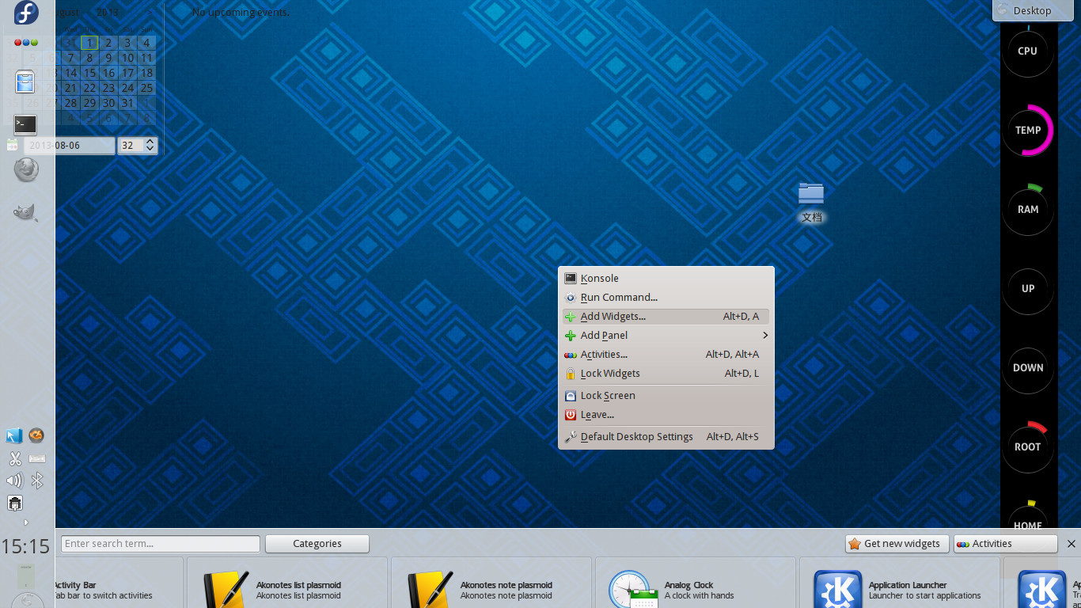Click the 2013-08-06 date field
Screen dimensions: 1081x608
coord(70,145)
